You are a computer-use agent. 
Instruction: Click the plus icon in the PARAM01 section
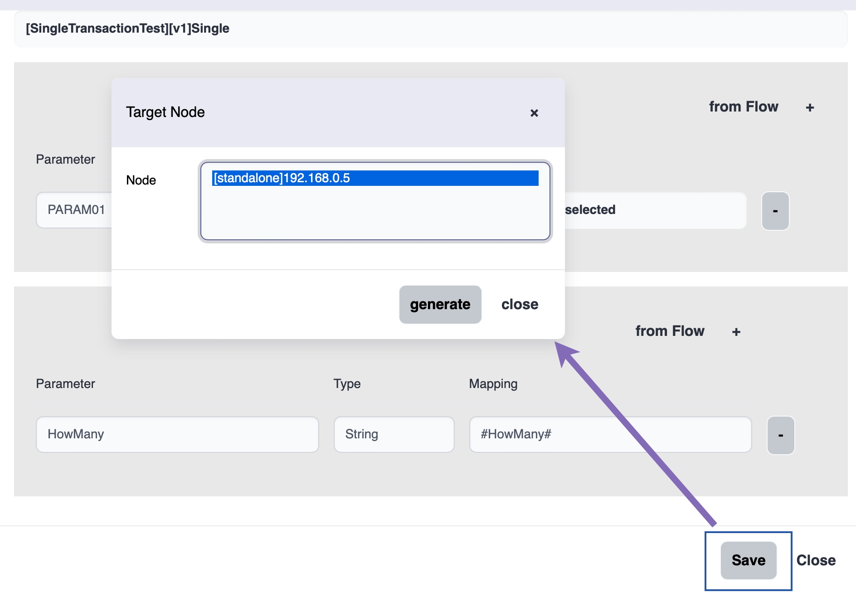(x=810, y=107)
